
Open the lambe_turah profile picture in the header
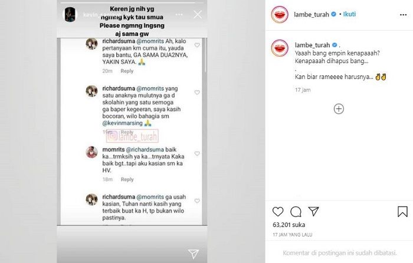tap(280, 15)
